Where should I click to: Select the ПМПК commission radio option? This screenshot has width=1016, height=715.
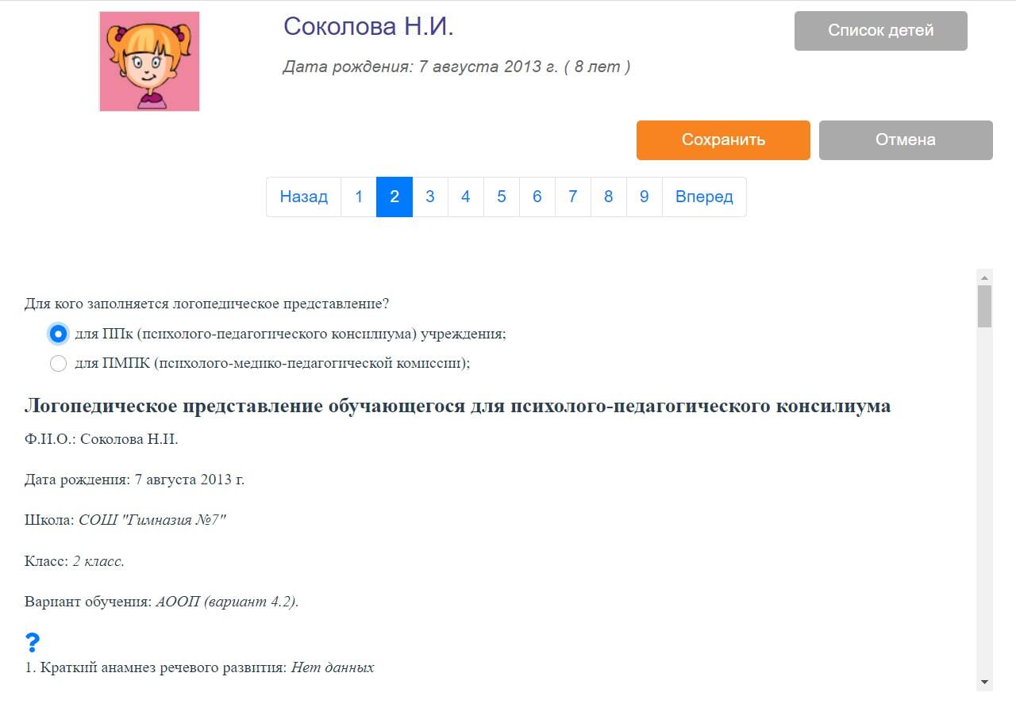(58, 364)
